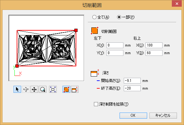Click the lower-left X(X) input field
Viewport: 184px width, 125px height.
point(115,45)
